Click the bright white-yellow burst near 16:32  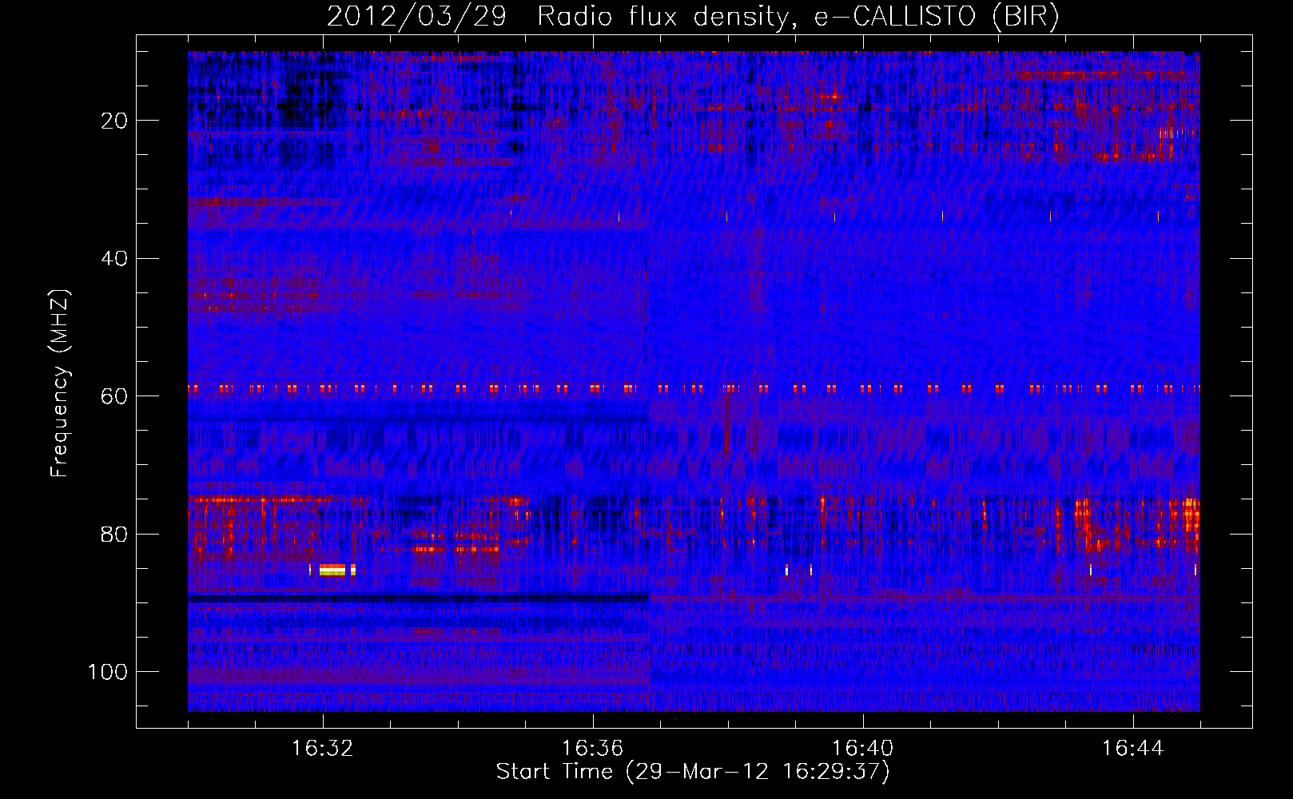pos(332,570)
